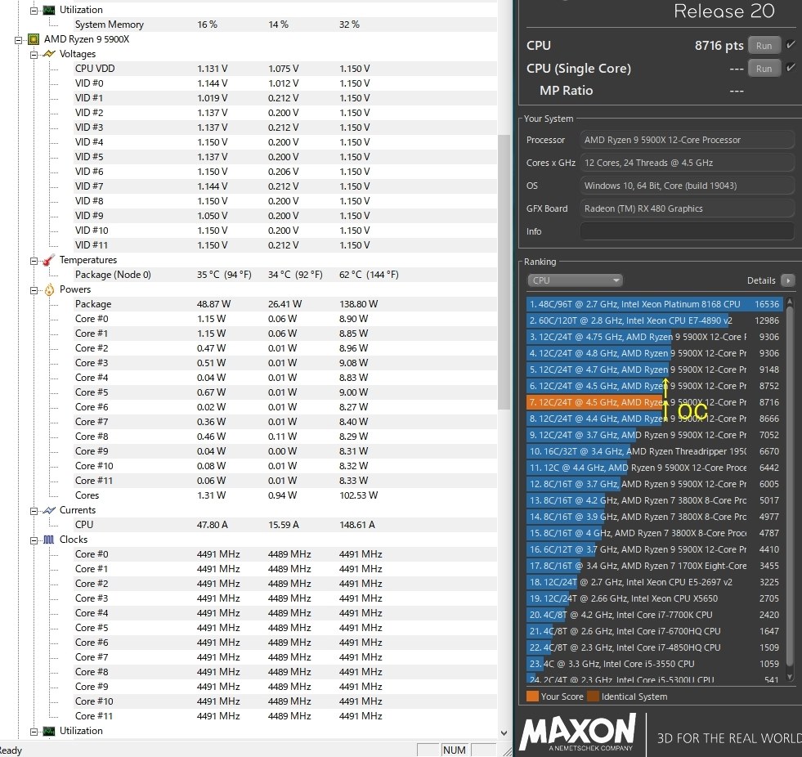Select ranking entry 10 AMD Ryzen Threadripper

654,451
